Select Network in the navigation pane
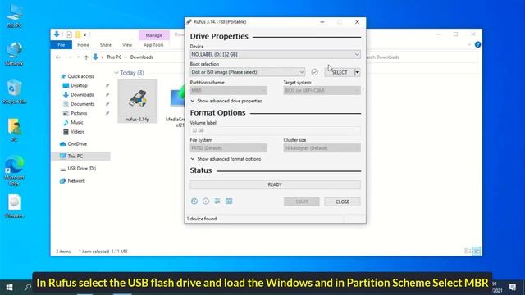The width and height of the screenshot is (525, 295). click(76, 181)
